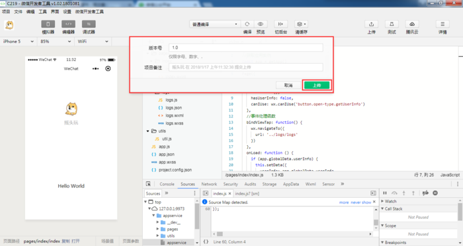Toggle deactivate breakpoints icon

[x=425, y=193]
